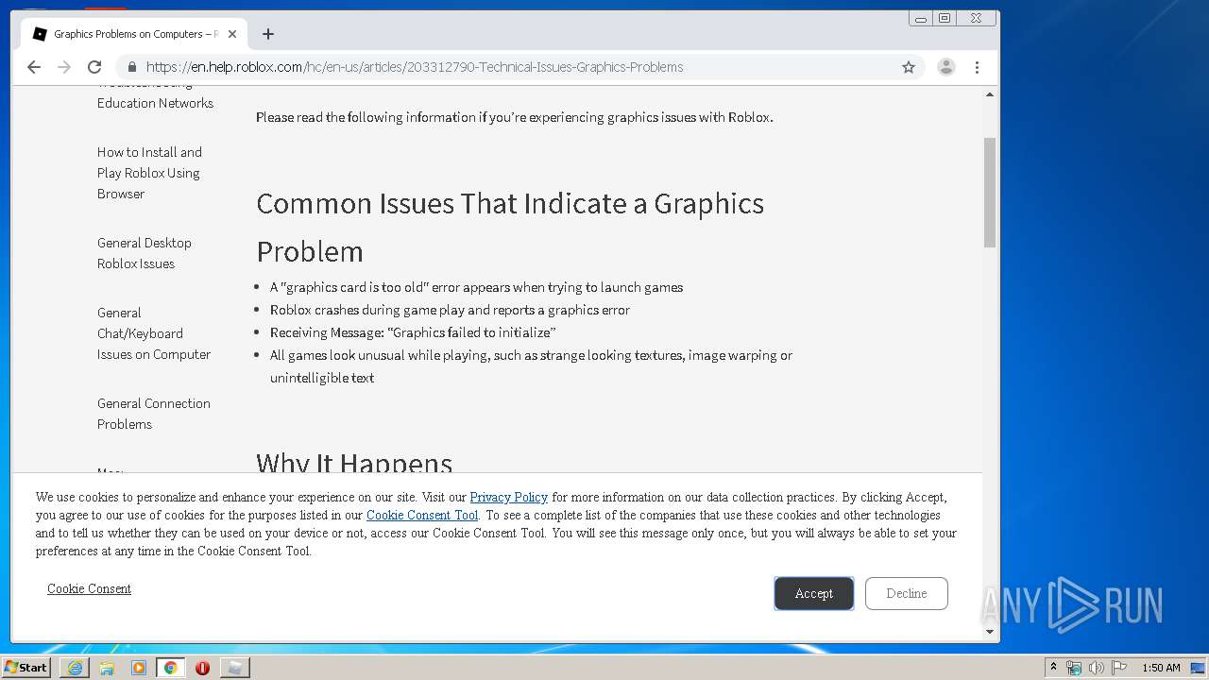Switch to Chrome taskbar icon

[170, 668]
